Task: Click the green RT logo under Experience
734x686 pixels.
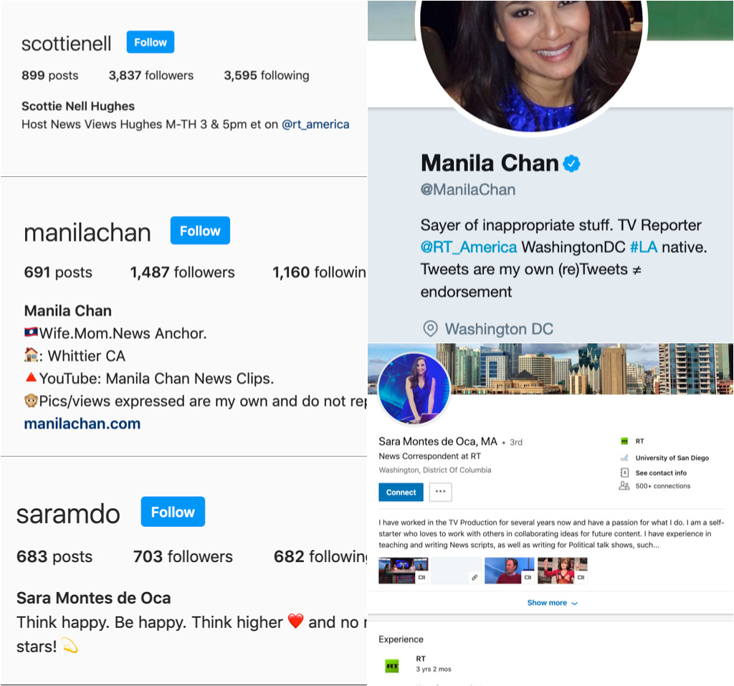Action: pos(392,666)
